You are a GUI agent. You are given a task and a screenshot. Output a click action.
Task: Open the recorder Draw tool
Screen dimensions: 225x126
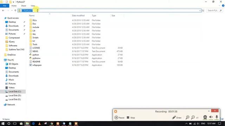(176, 118)
